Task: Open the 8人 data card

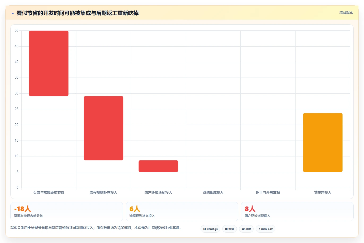Action: click(x=297, y=211)
